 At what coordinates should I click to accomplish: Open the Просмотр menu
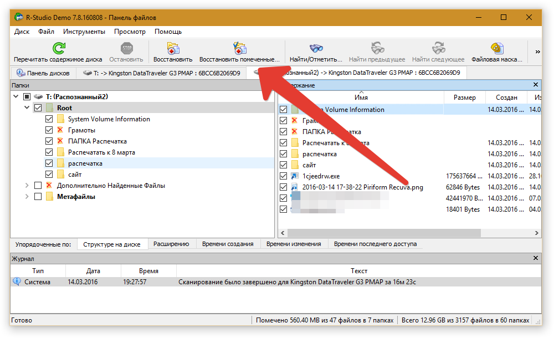(x=130, y=32)
